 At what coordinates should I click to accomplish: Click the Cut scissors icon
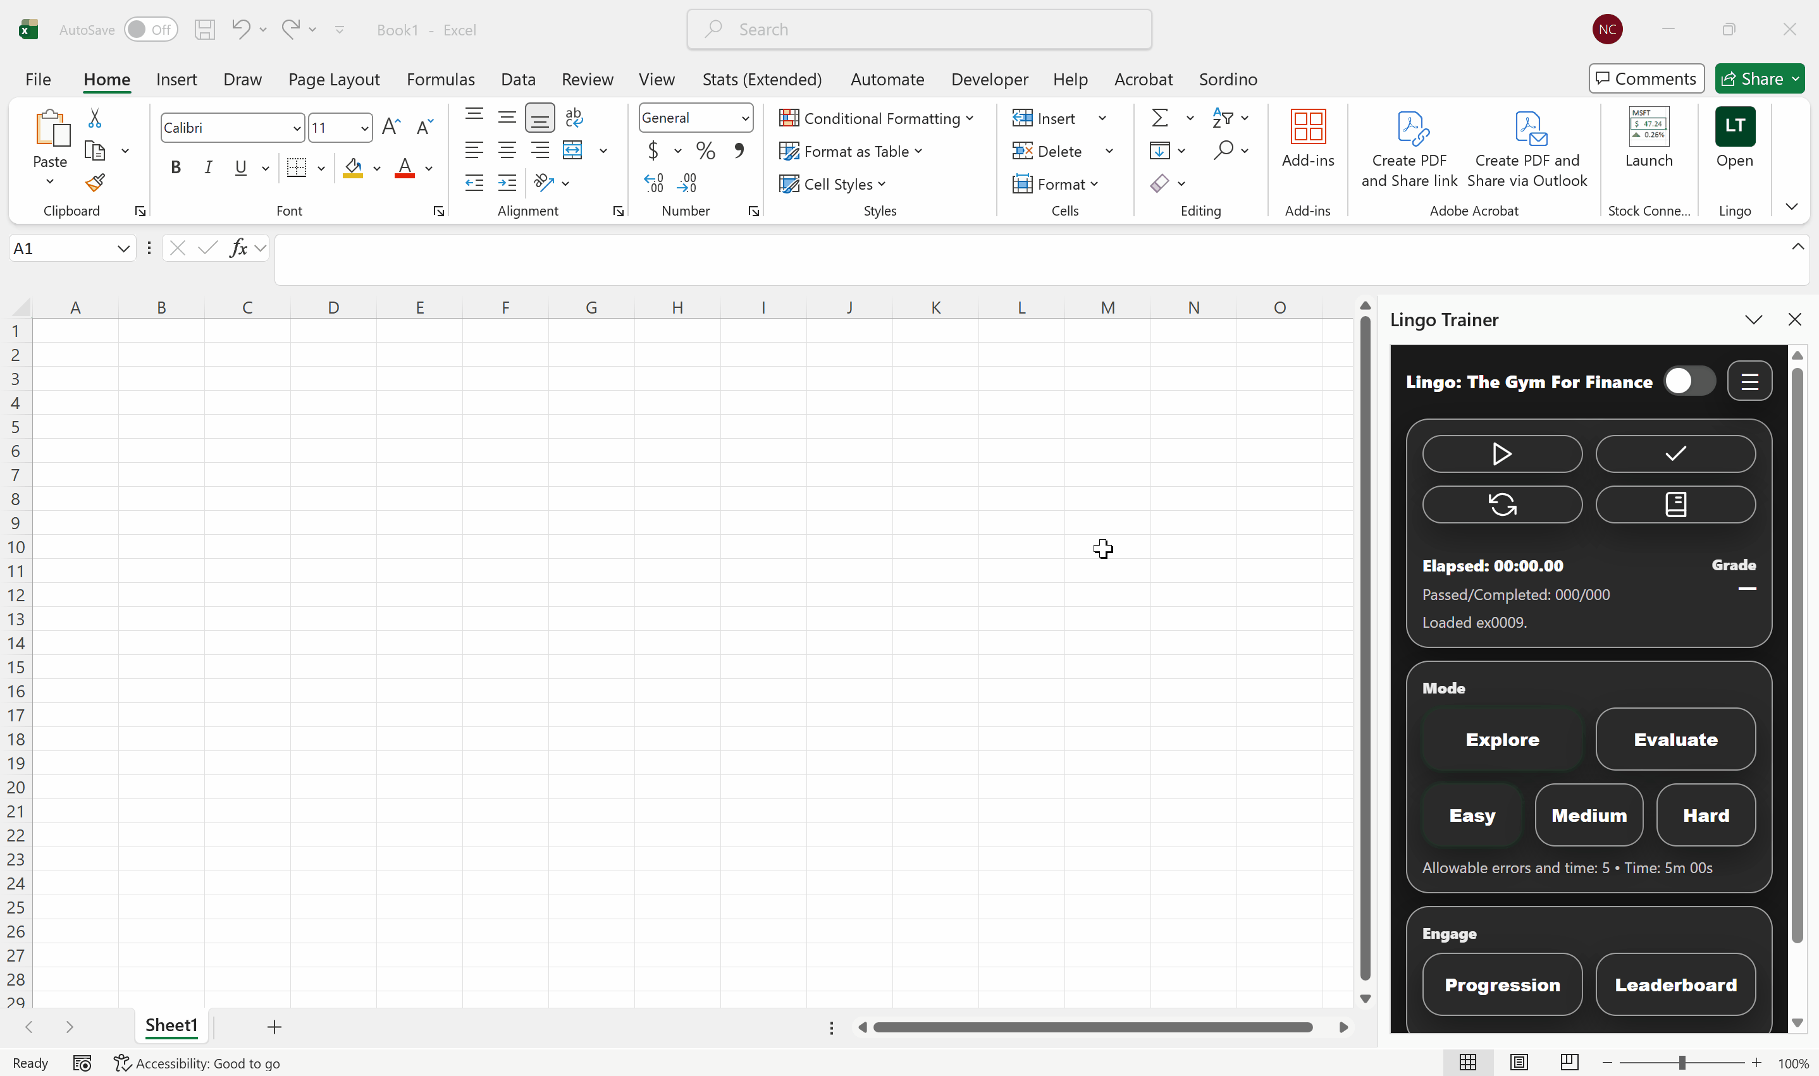pyautogui.click(x=94, y=118)
